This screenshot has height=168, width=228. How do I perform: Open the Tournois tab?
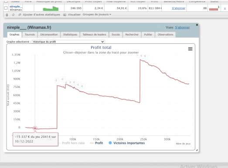(x=30, y=35)
